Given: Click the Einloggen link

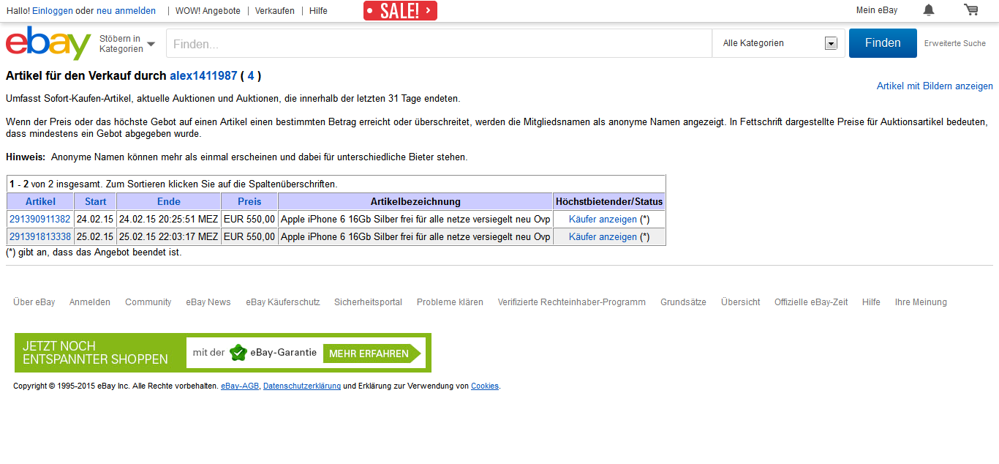Looking at the screenshot, I should click(x=53, y=11).
